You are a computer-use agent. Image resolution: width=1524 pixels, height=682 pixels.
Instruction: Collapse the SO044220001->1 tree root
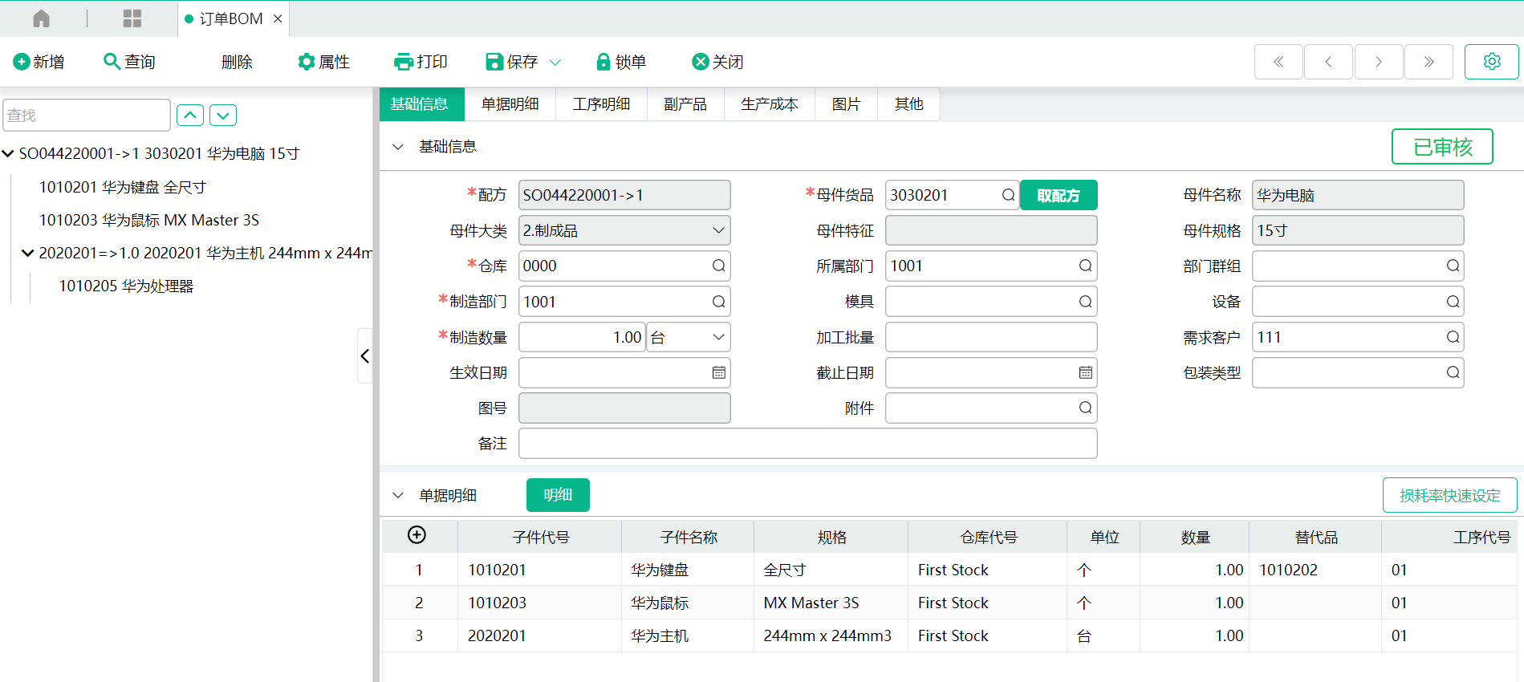(8, 153)
